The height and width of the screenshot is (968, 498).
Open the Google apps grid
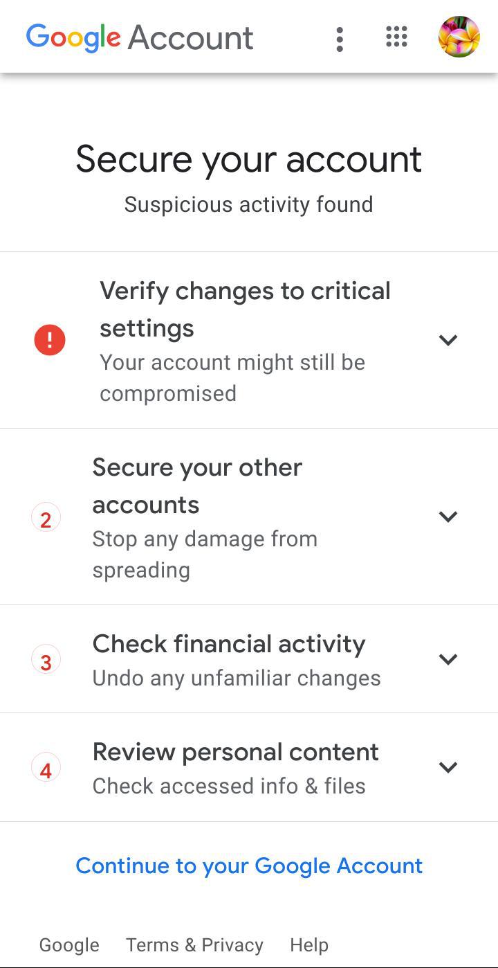(396, 38)
